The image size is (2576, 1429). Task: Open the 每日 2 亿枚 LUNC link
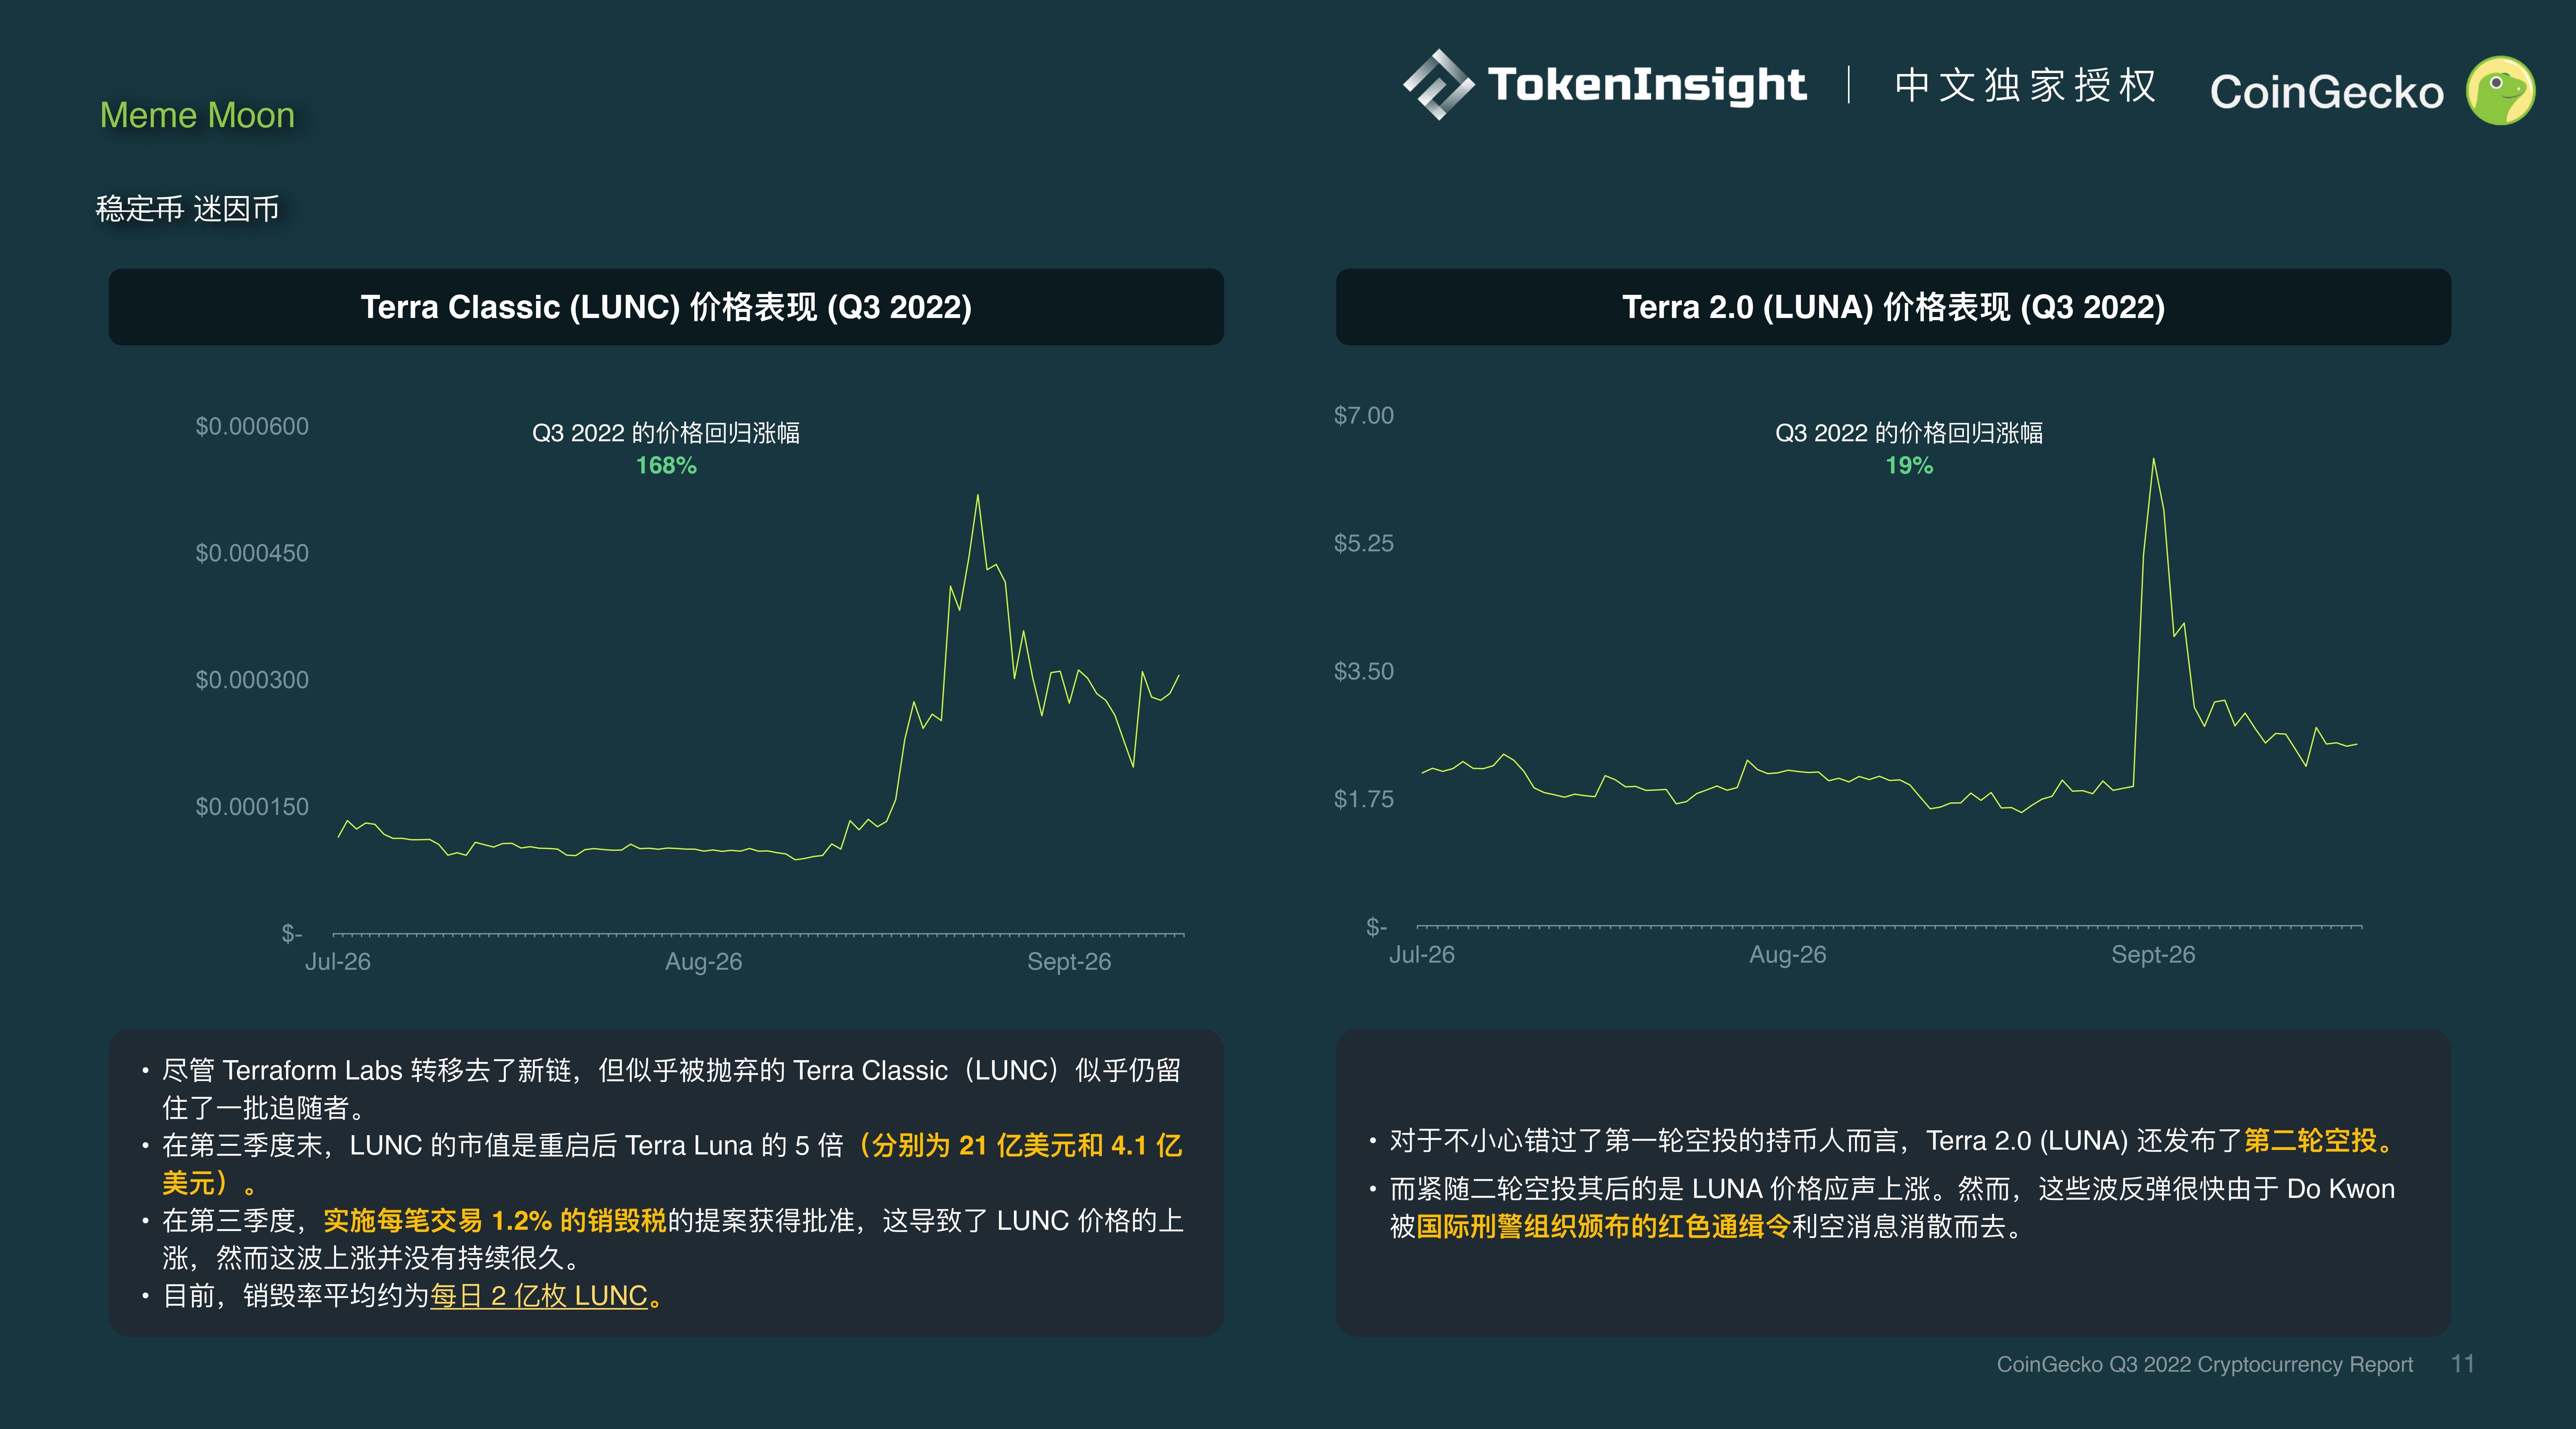click(x=539, y=1296)
